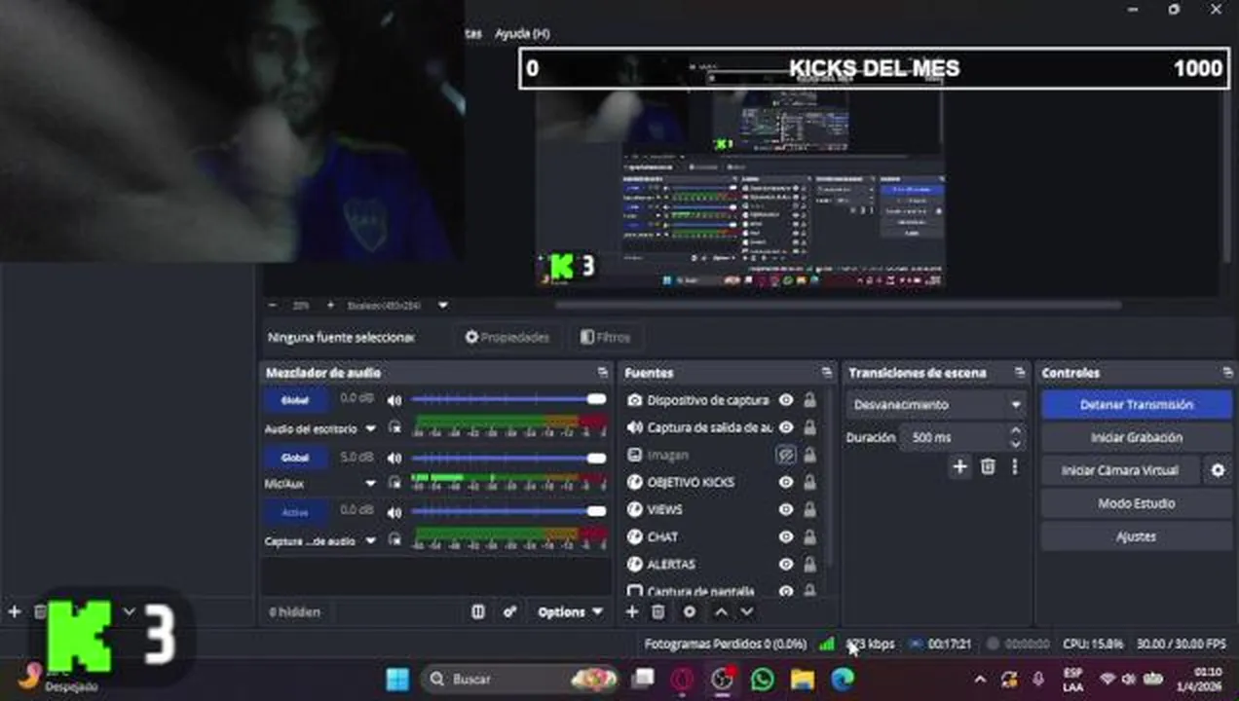Screen dimensions: 1239x701
Task: Mute the Mic/Aux speaker icon
Action: coord(394,457)
